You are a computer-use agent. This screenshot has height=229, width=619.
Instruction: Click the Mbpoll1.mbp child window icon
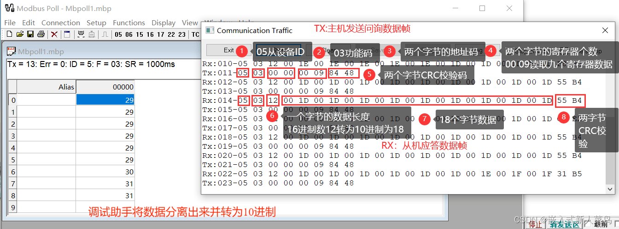12,50
